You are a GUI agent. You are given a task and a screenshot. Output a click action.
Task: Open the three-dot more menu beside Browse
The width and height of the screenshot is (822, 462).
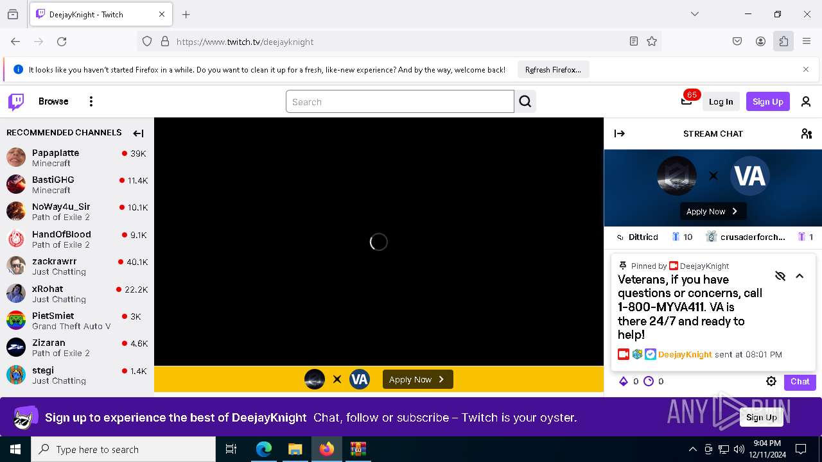[x=91, y=101]
